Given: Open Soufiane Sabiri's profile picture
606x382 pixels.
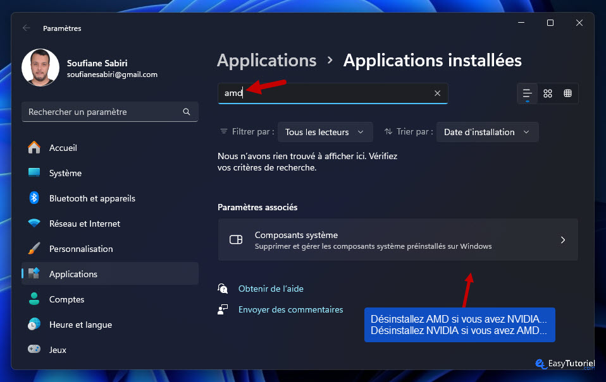Looking at the screenshot, I should tap(40, 68).
